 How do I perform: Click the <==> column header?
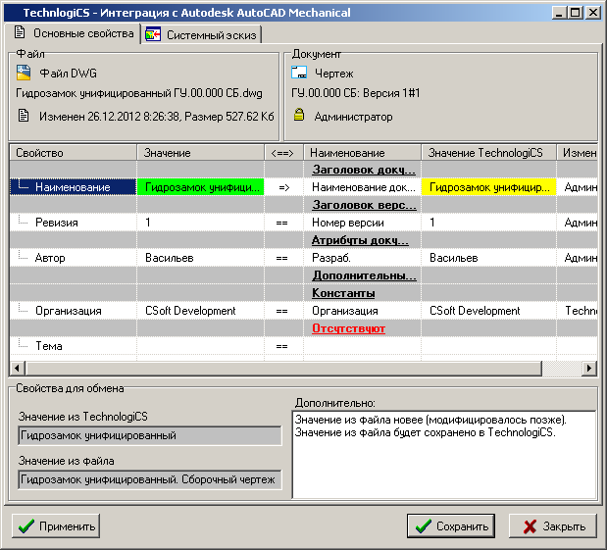[x=283, y=153]
